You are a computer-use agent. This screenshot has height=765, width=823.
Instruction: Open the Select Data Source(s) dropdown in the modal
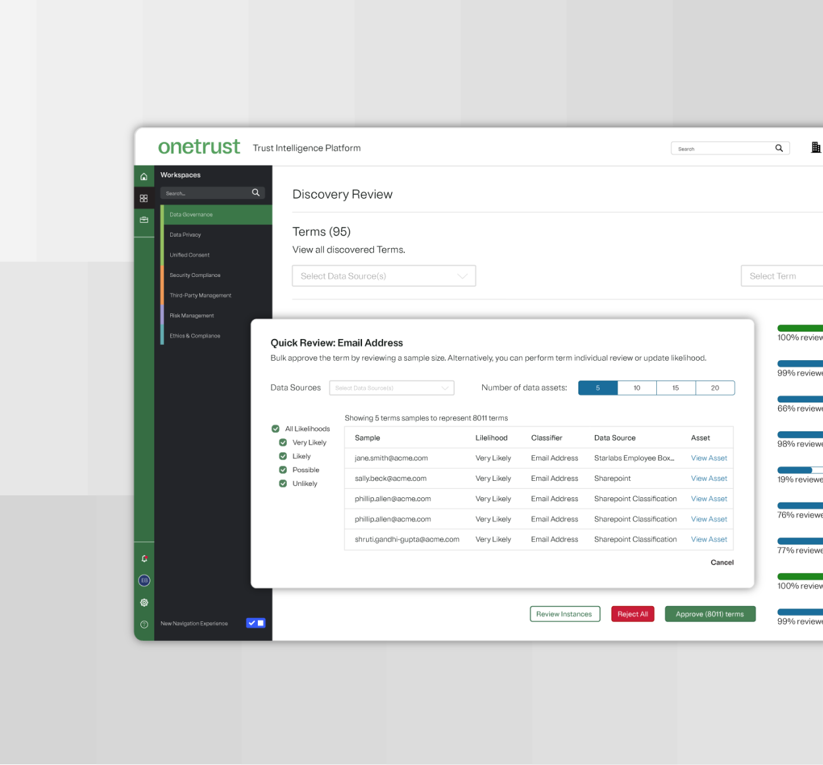[392, 388]
